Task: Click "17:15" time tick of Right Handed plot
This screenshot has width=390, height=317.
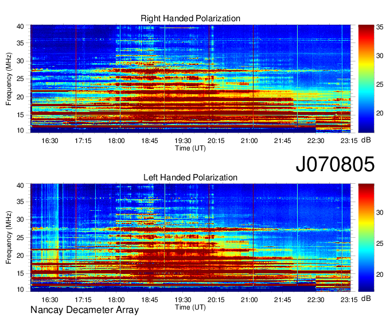Action: point(83,141)
